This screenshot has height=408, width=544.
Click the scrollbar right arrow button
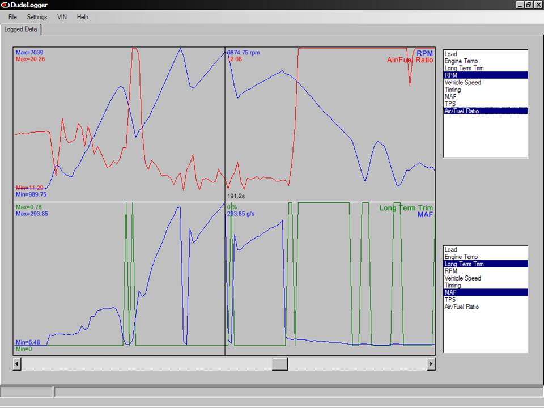pyautogui.click(x=431, y=364)
